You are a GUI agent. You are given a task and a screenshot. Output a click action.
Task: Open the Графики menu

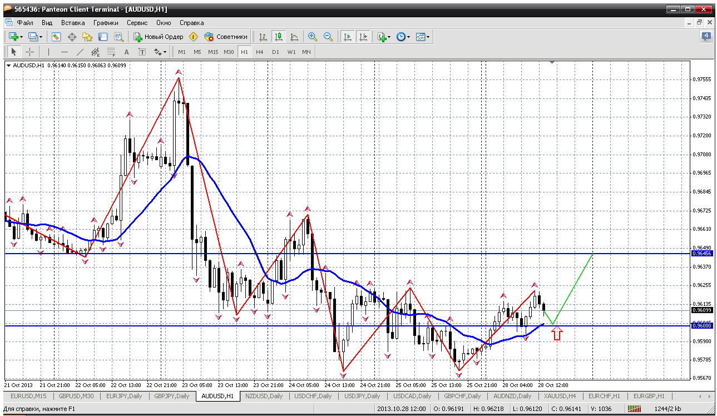(x=106, y=23)
